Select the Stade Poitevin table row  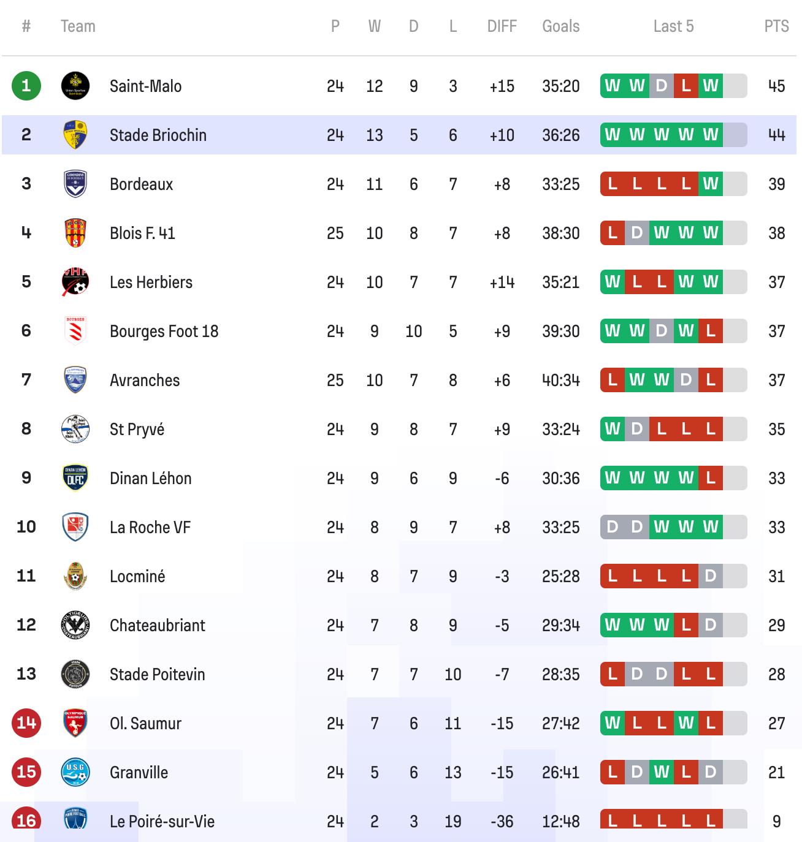[x=399, y=674]
